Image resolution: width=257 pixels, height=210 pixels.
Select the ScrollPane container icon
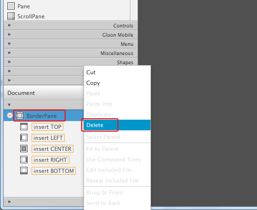click(11, 16)
